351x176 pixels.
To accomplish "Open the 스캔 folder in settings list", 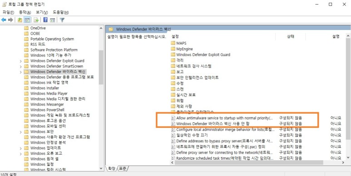I will tap(180, 89).
